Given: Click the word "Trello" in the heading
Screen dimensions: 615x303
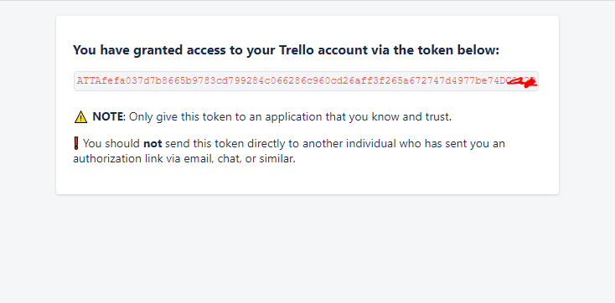Looking at the screenshot, I should (297, 50).
